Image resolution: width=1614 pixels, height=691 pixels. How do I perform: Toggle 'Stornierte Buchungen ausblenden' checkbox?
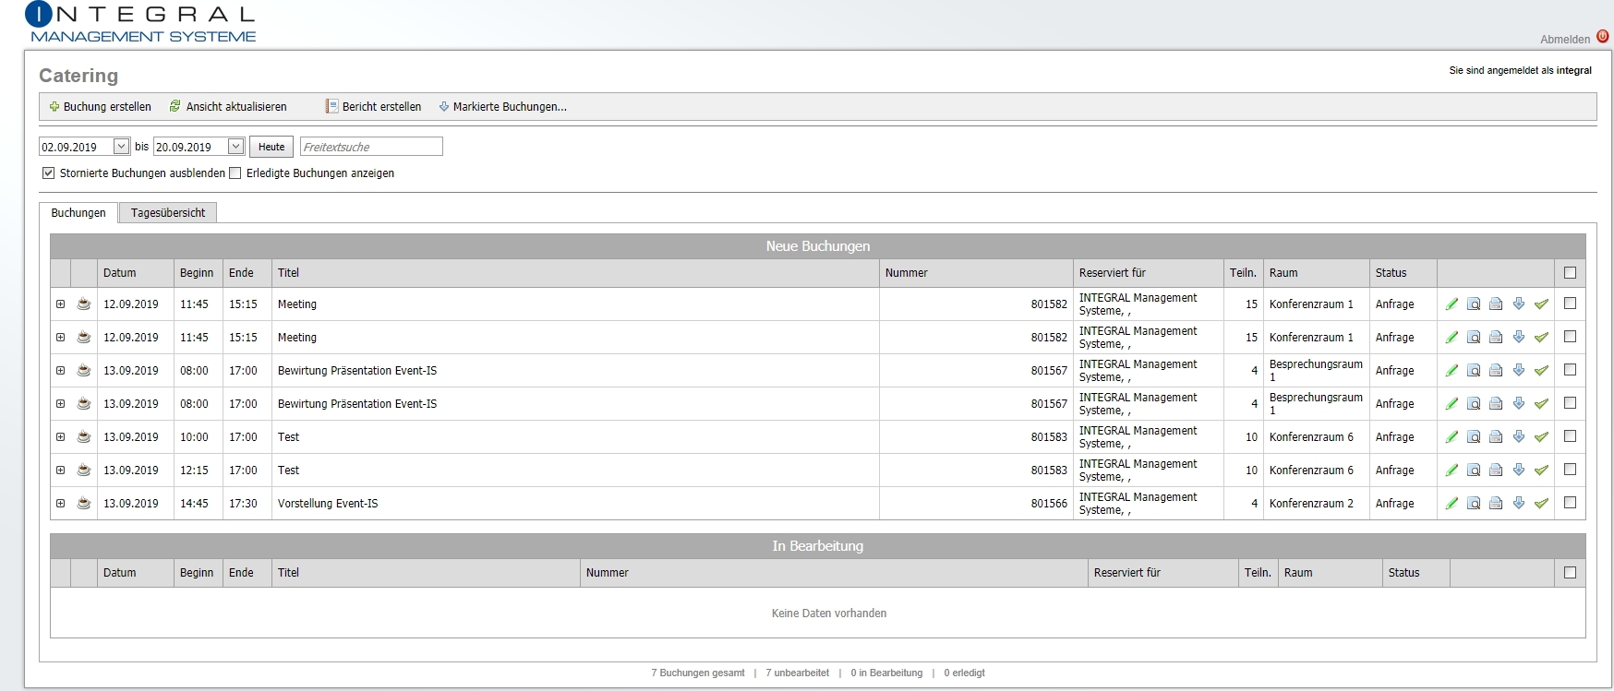pyautogui.click(x=48, y=173)
